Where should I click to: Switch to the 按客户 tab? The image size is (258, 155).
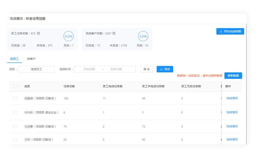(31, 59)
